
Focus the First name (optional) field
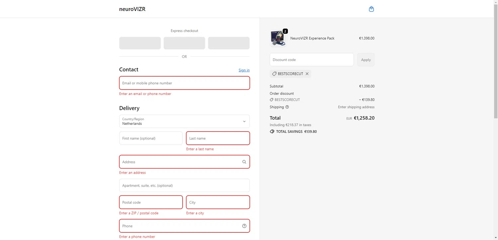151,138
